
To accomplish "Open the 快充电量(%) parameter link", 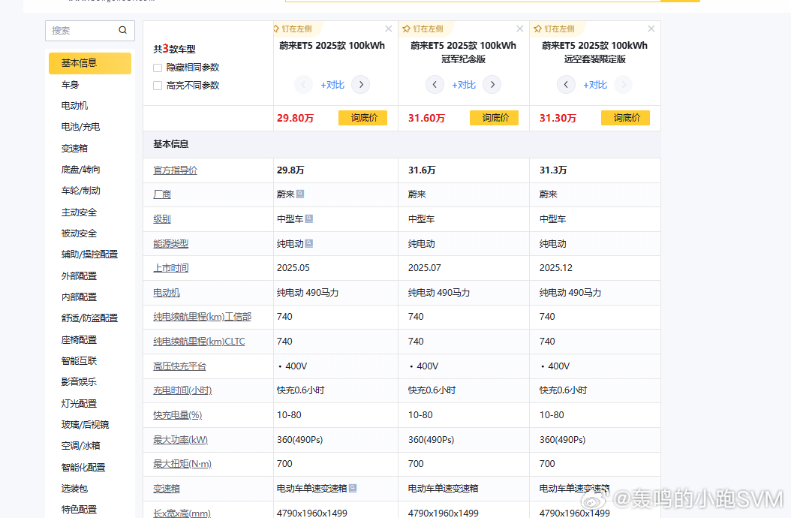I will [x=178, y=415].
